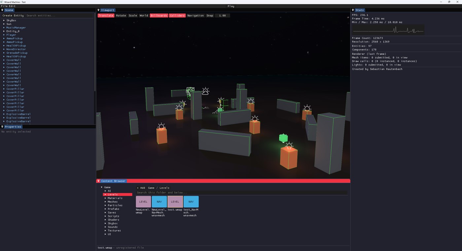Select the GrenadePickup entity in the Scene list

(17, 53)
